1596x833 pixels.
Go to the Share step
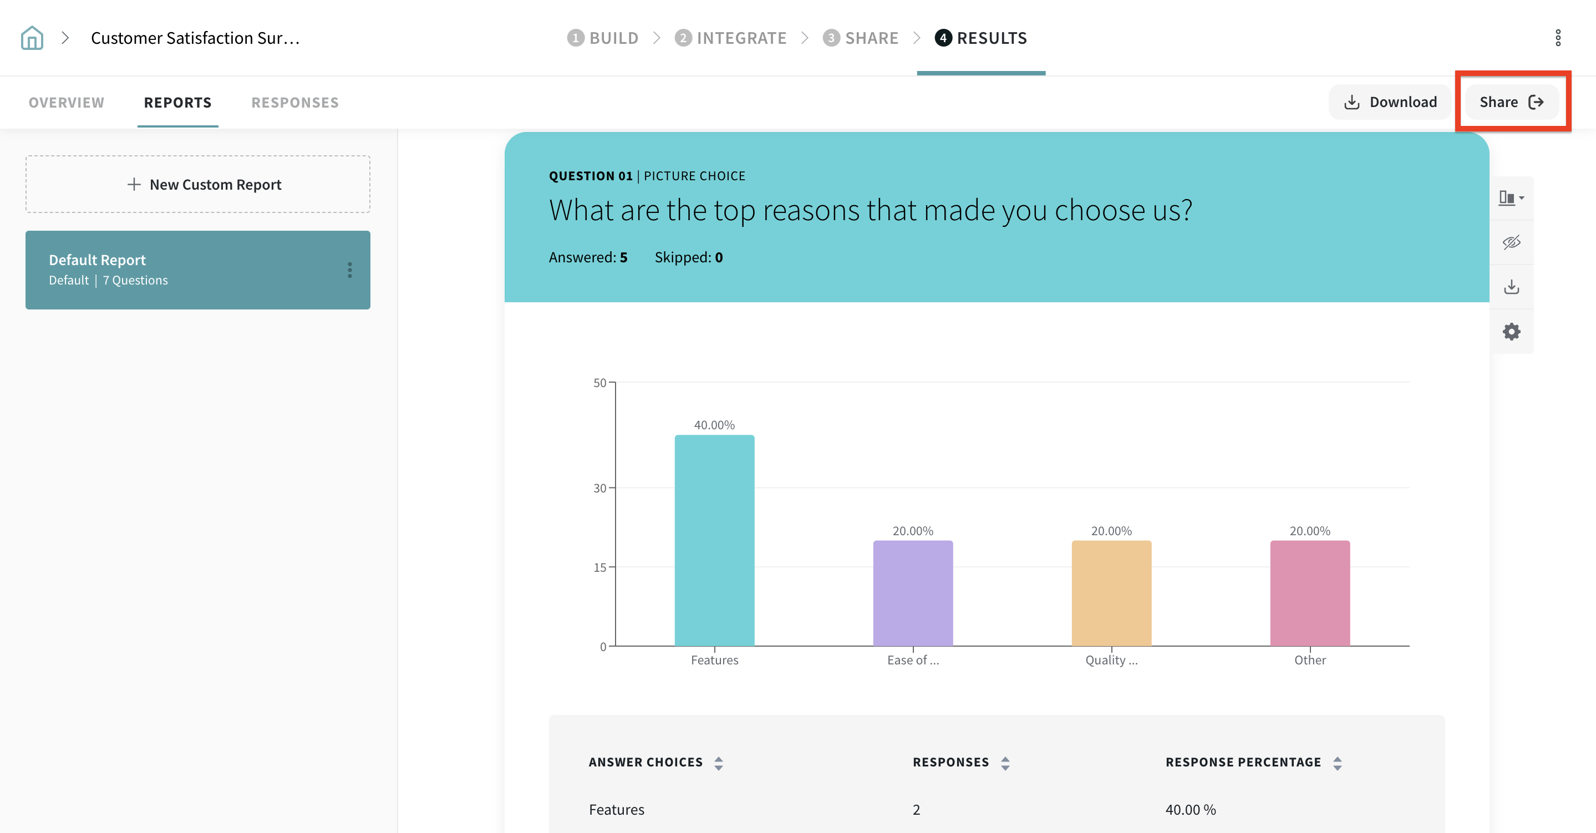(861, 38)
